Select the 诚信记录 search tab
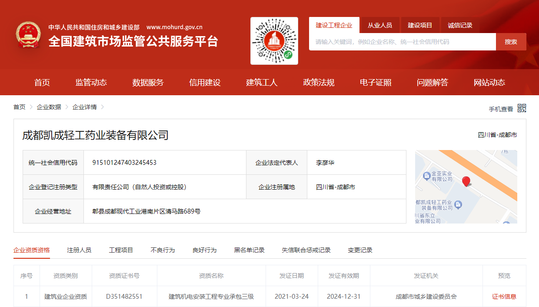Screen dimensions: 539x307 click(460, 25)
